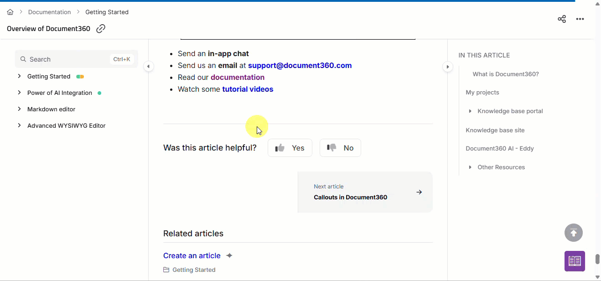Collapse right panel with arrow button
The image size is (601, 281).
(448, 67)
